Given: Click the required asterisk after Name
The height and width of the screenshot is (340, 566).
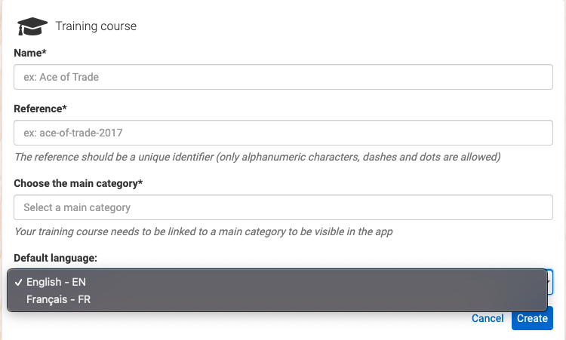Looking at the screenshot, I should 44,51.
